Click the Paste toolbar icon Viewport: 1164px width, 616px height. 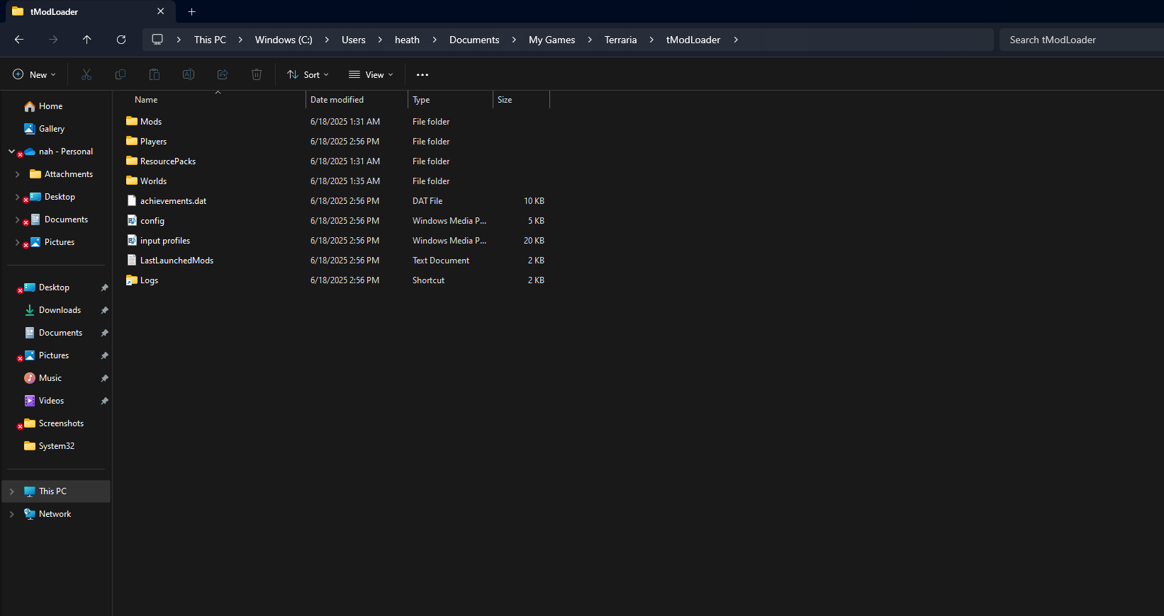[155, 74]
